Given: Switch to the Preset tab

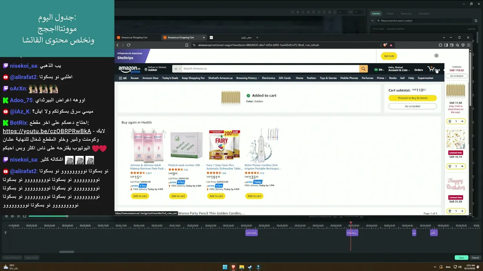Looking at the screenshot, I should click(390, 14).
